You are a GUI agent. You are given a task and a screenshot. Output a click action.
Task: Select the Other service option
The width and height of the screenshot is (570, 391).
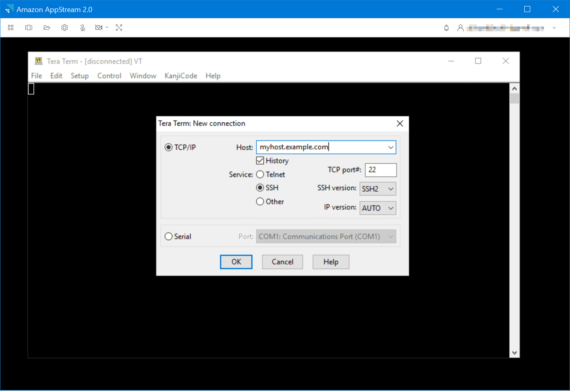[x=260, y=202]
